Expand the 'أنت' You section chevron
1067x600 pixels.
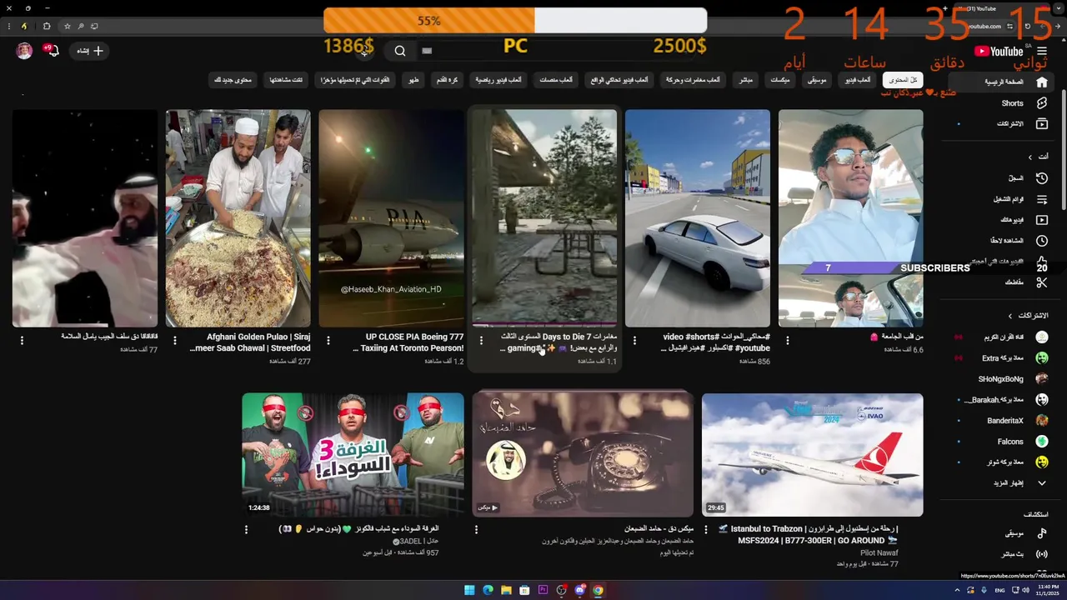pos(1030,157)
